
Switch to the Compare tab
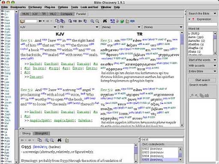pyautogui.click(x=66, y=14)
